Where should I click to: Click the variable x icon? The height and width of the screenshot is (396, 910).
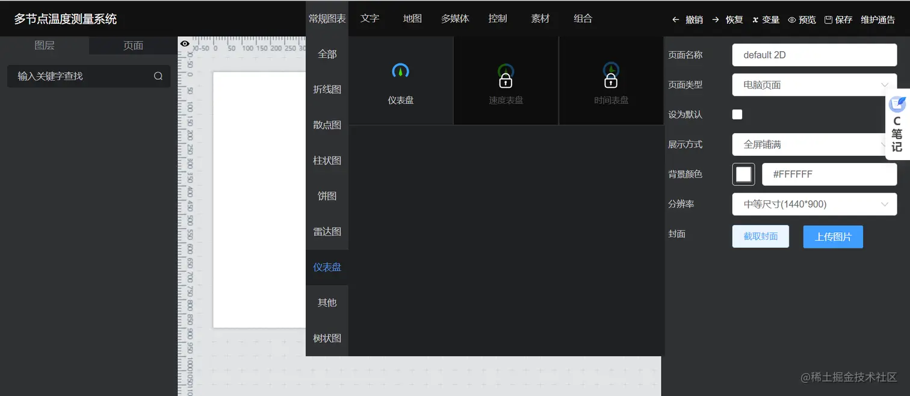755,20
